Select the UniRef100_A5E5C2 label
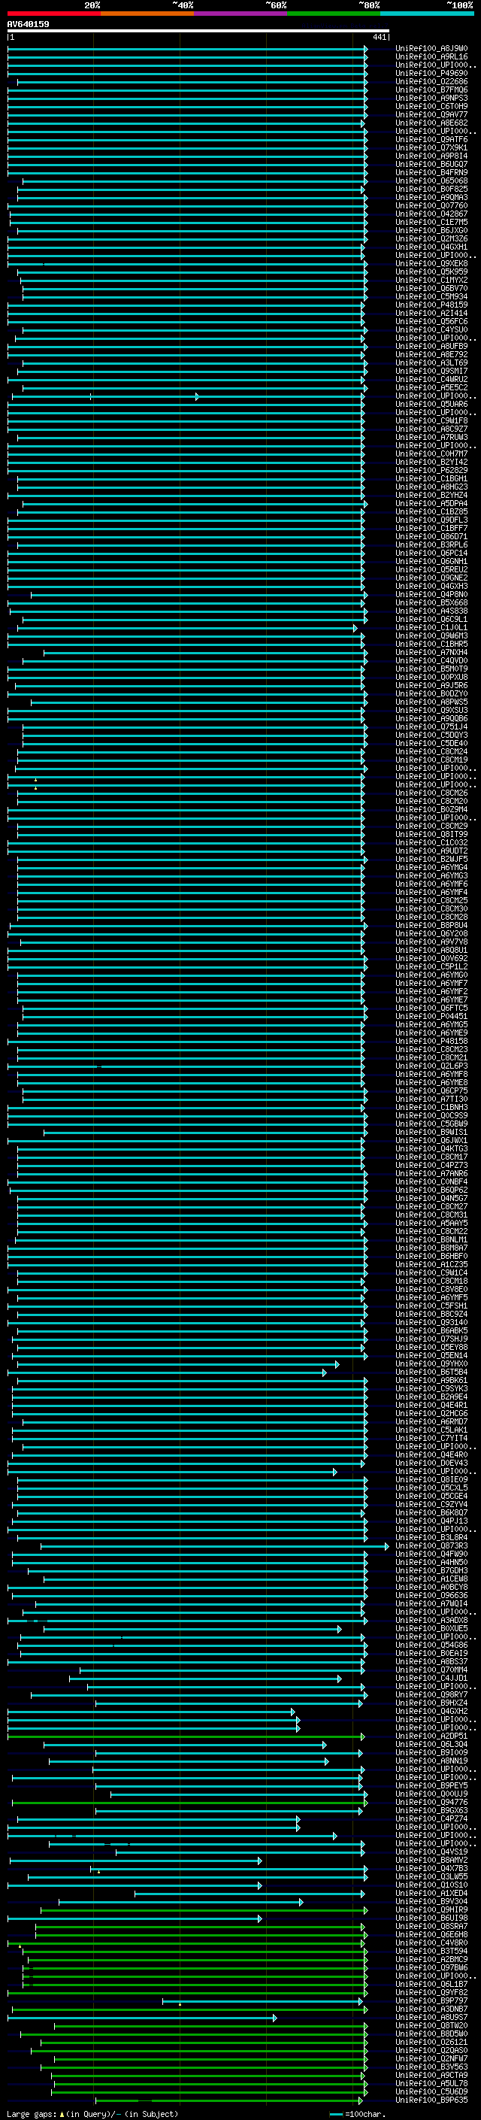Screen dimensions: 481x2120 [x=431, y=387]
